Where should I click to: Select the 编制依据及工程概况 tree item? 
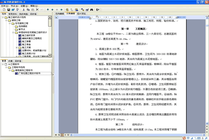(x=32, y=39)
